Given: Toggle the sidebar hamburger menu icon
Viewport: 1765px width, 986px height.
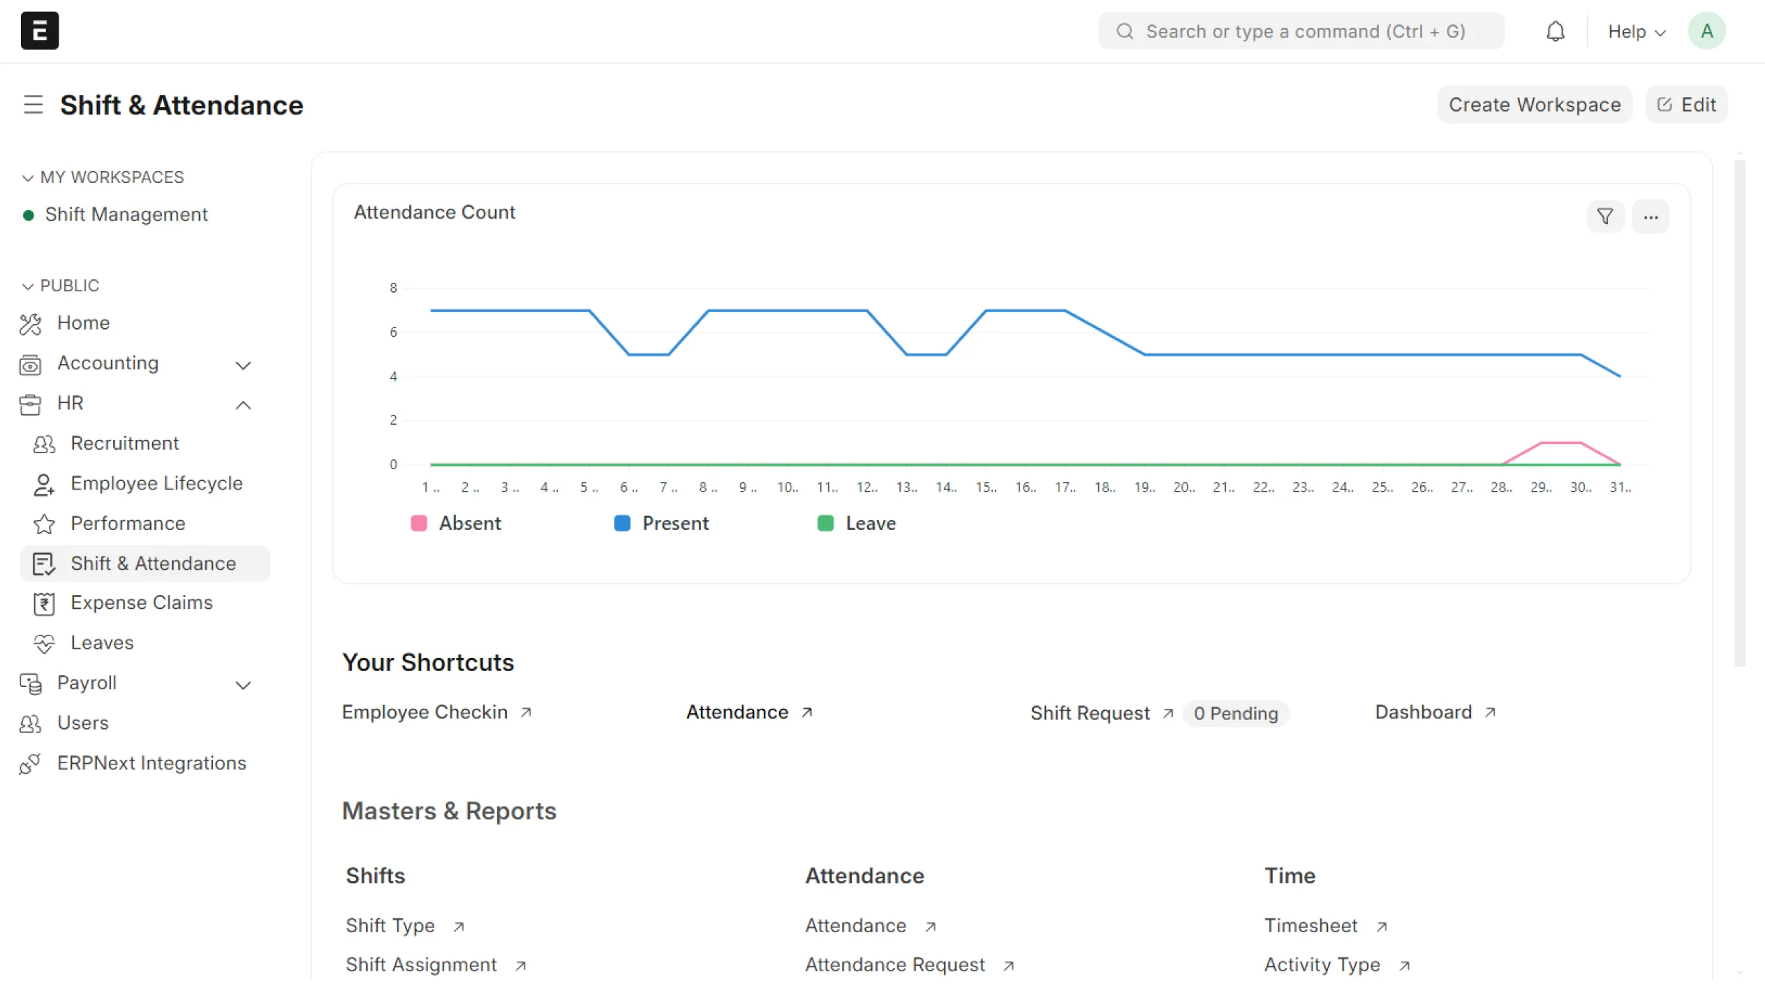Looking at the screenshot, I should point(33,105).
